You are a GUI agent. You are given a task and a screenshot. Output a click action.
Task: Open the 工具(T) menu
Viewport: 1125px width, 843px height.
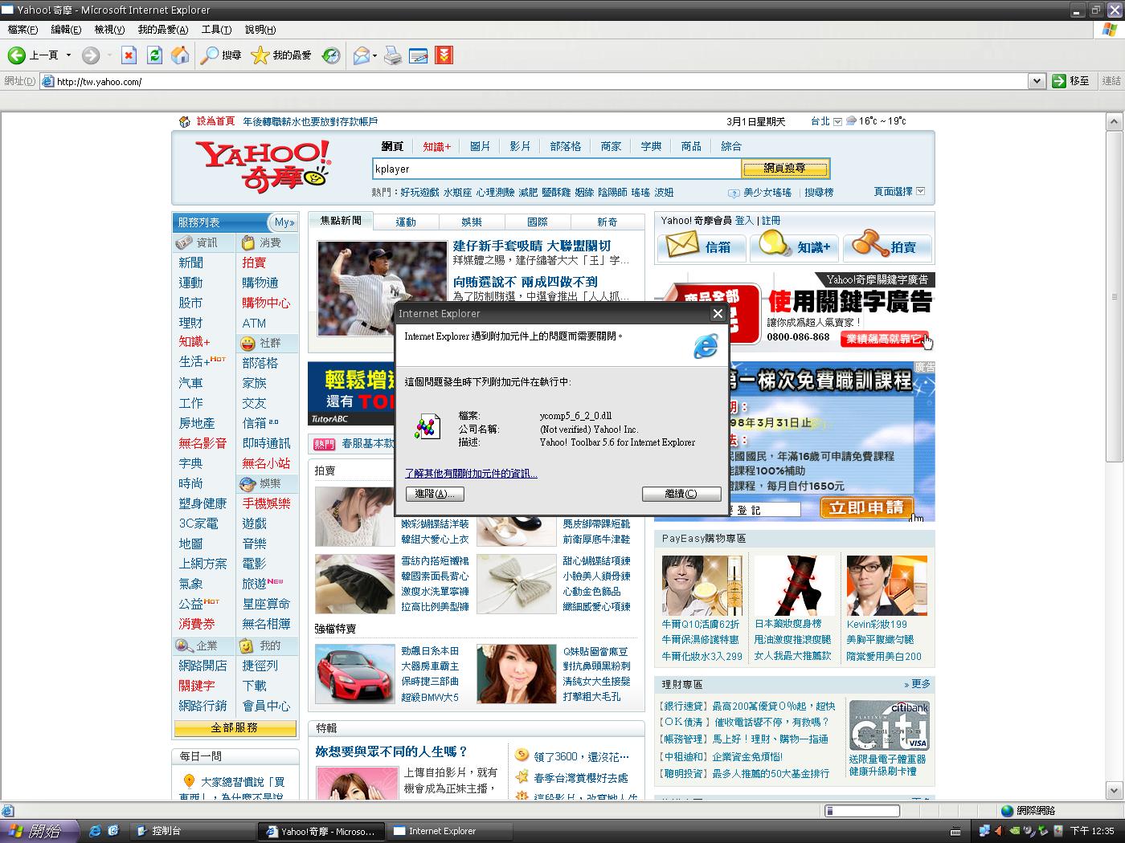[x=216, y=30]
